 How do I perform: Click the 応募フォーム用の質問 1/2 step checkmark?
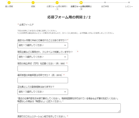pos(57,2)
